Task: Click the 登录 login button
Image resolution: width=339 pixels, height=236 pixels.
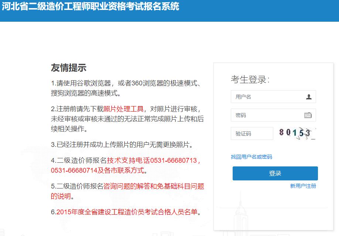Action: click(275, 173)
